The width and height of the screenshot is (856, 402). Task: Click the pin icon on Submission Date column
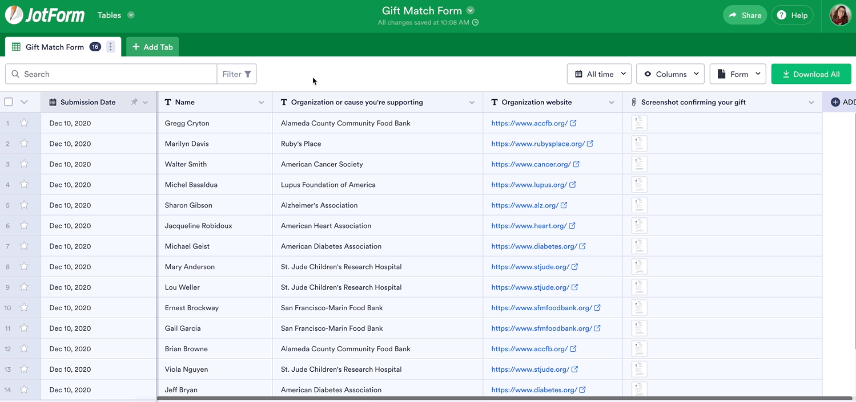coord(134,102)
